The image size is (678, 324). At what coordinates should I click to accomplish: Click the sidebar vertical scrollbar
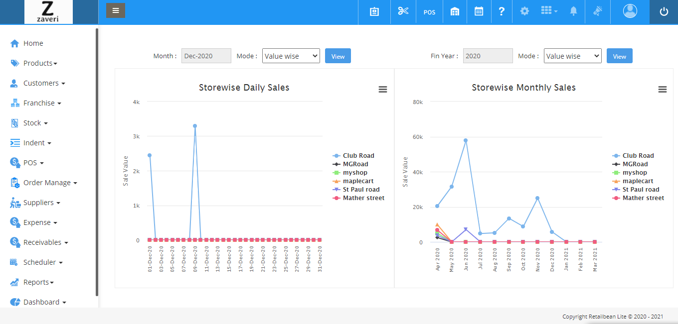click(97, 162)
